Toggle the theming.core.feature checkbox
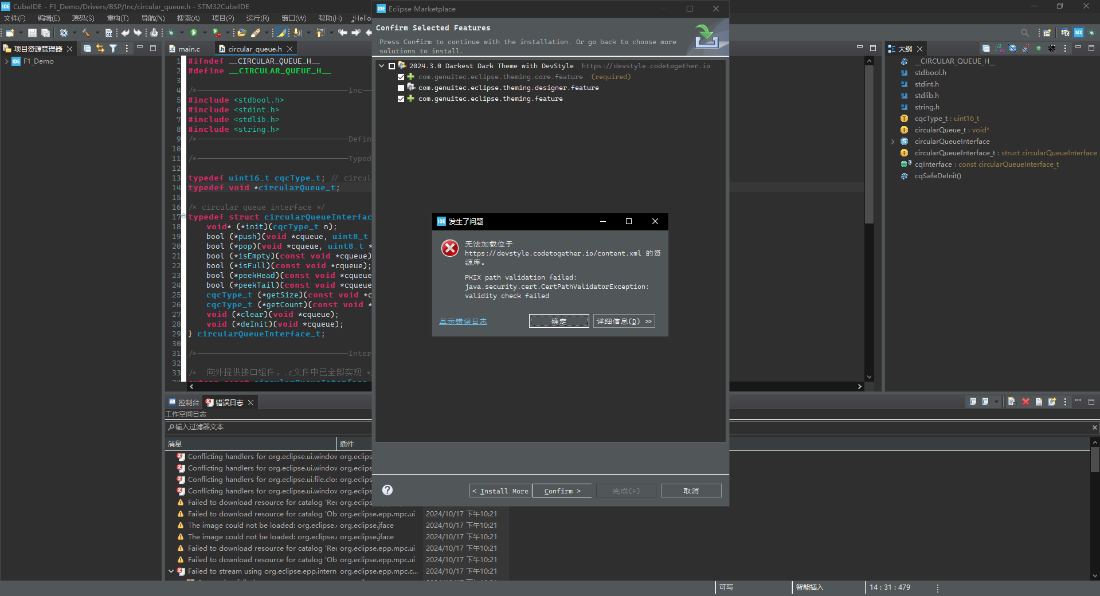The height and width of the screenshot is (596, 1100). [x=401, y=77]
